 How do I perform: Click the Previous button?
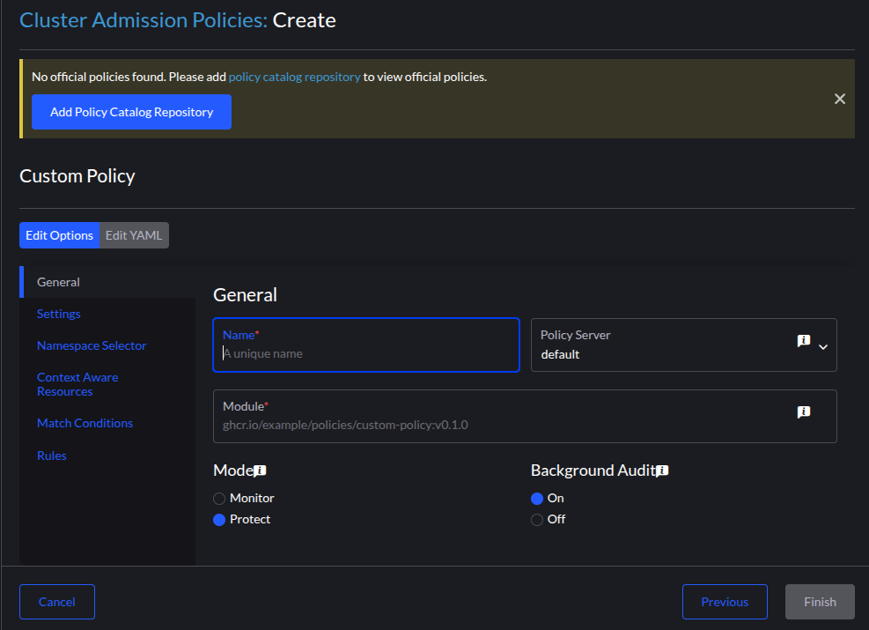[725, 602]
